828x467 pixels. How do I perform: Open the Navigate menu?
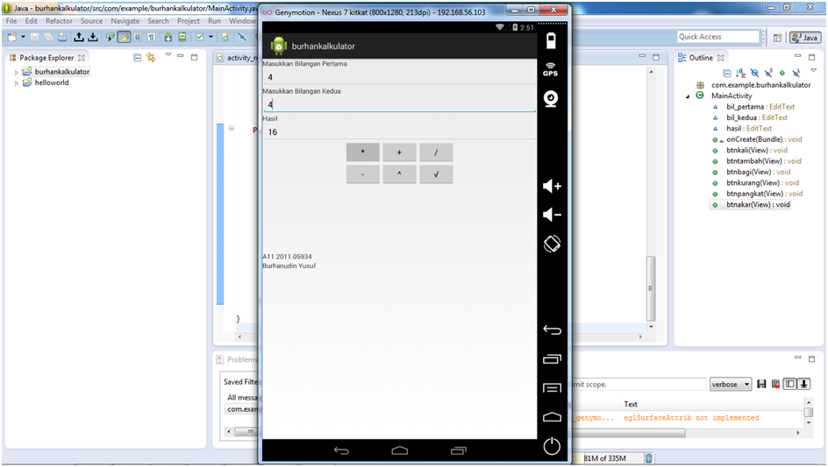[x=125, y=21]
